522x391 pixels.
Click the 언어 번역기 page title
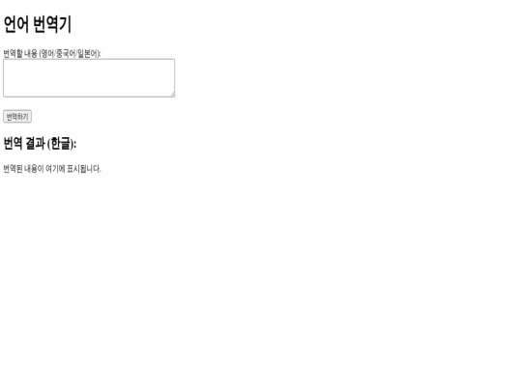[38, 24]
